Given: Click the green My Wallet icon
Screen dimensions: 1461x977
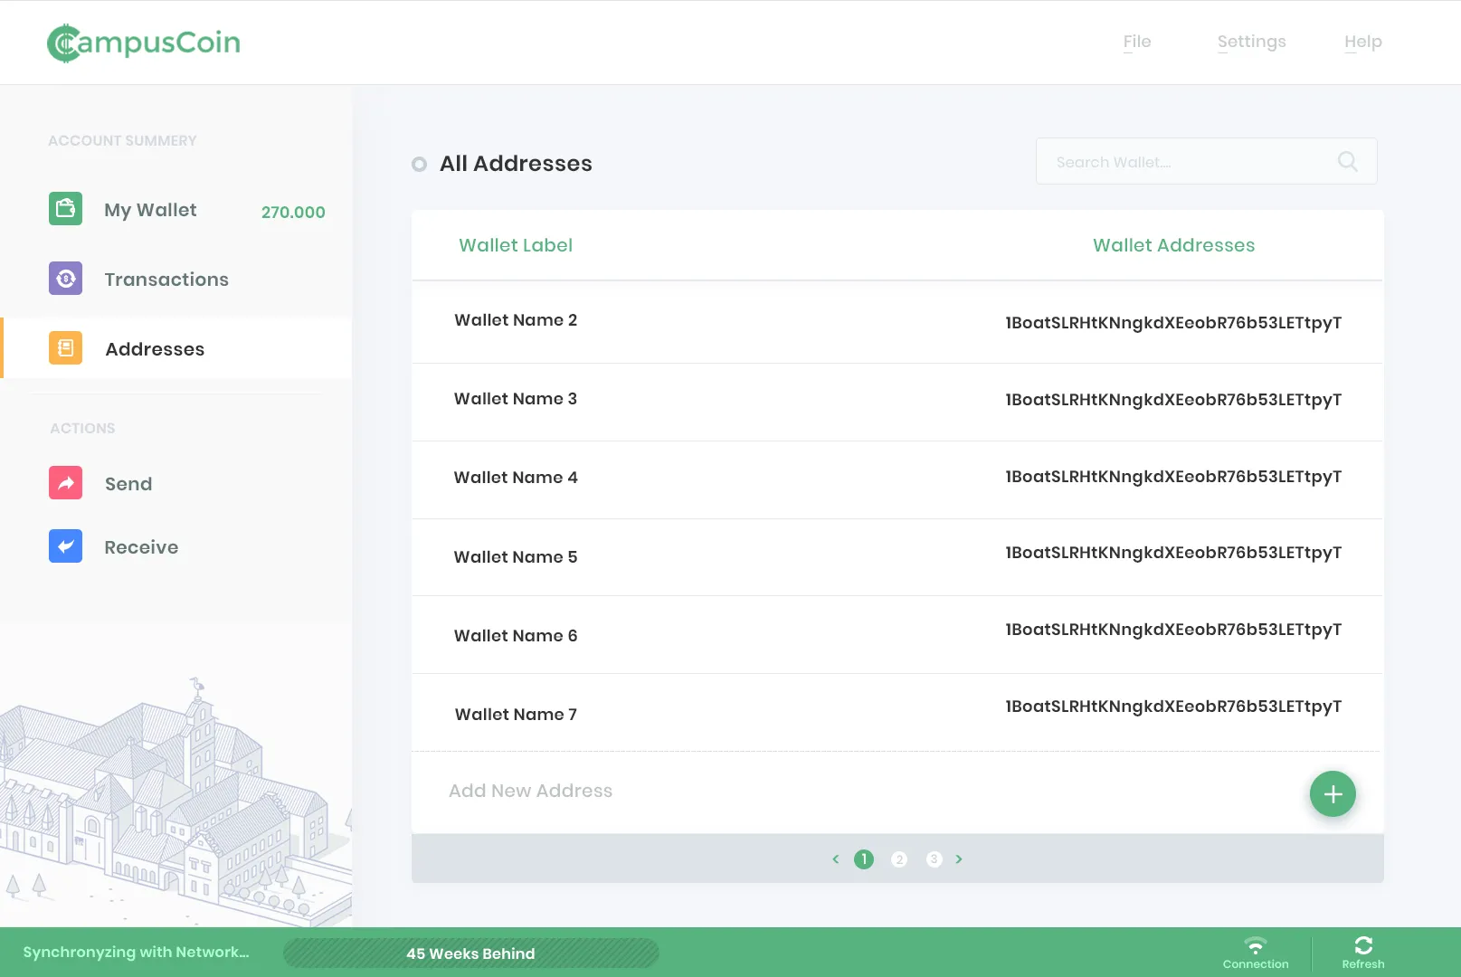Looking at the screenshot, I should point(65,209).
